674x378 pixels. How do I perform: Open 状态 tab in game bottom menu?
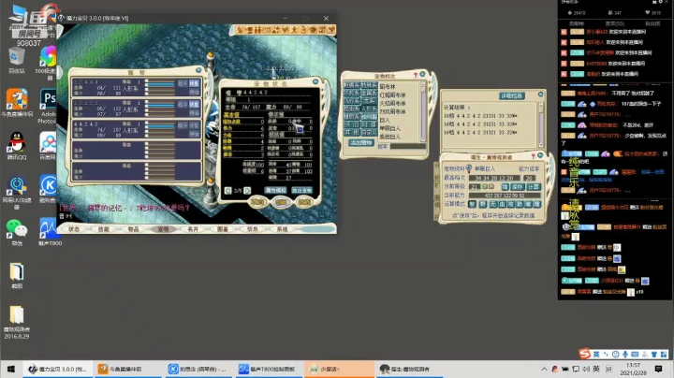(74, 229)
